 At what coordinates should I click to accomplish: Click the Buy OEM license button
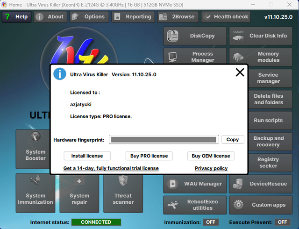tap(211, 156)
